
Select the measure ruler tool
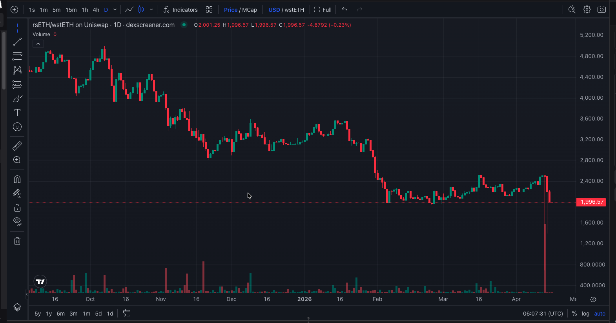tap(17, 146)
